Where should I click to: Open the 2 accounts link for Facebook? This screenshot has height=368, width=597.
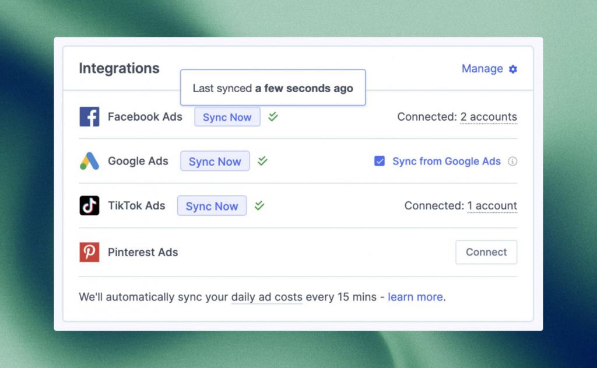[489, 117]
